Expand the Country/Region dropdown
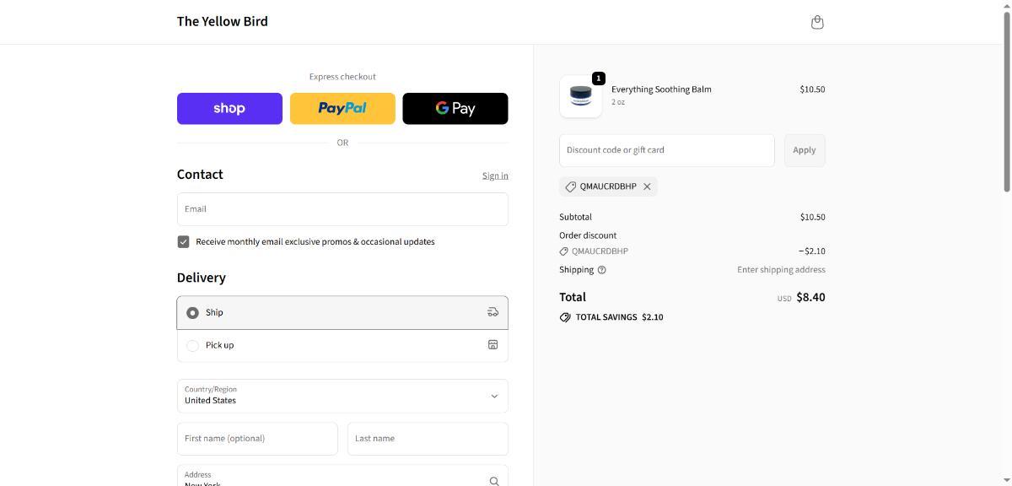The height and width of the screenshot is (486, 1012). coord(342,396)
